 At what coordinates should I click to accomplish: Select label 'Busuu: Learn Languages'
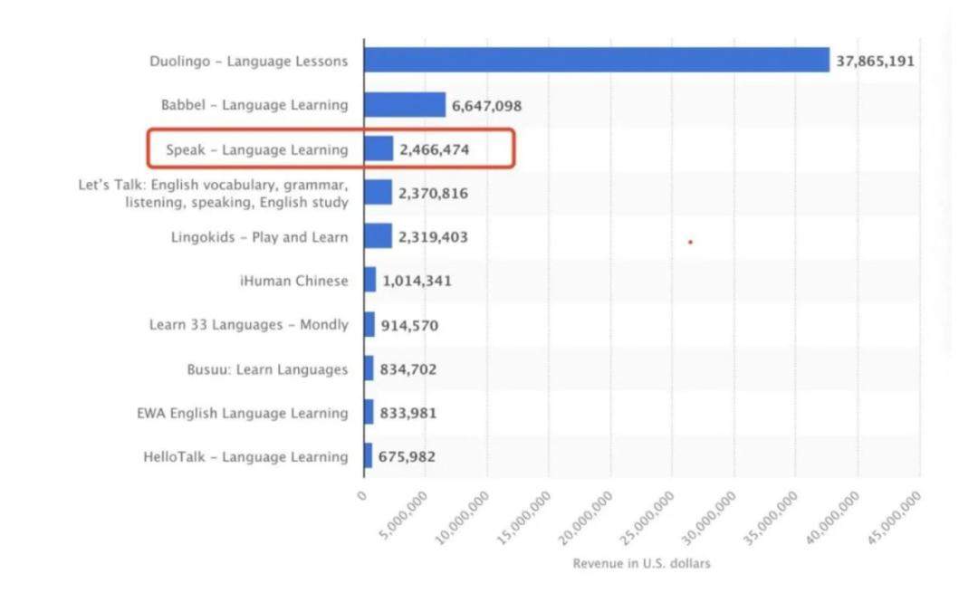point(267,369)
